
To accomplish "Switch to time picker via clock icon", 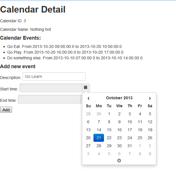I will 119,161.
